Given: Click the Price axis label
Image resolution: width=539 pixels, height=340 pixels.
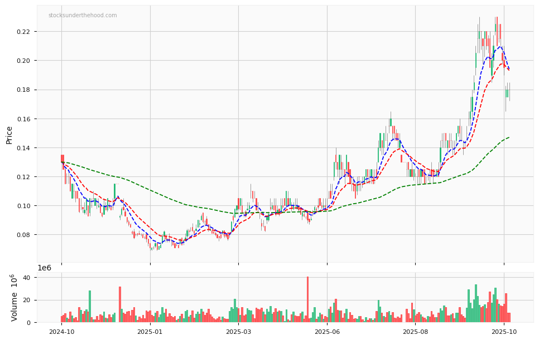Looking at the screenshot, I should [9, 135].
